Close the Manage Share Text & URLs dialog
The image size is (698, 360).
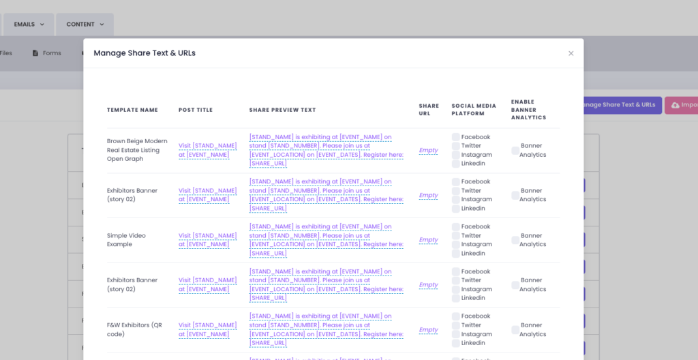(x=571, y=53)
